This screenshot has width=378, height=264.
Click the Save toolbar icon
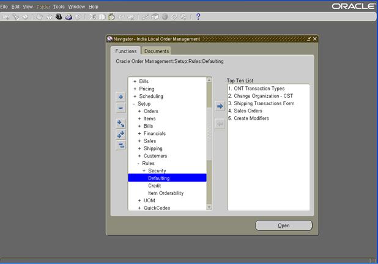pos(40,17)
